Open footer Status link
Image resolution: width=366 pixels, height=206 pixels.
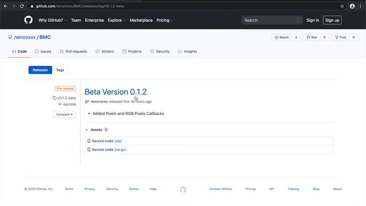pyautogui.click(x=134, y=189)
